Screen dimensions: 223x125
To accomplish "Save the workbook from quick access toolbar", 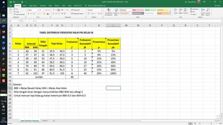I will point(10,2).
